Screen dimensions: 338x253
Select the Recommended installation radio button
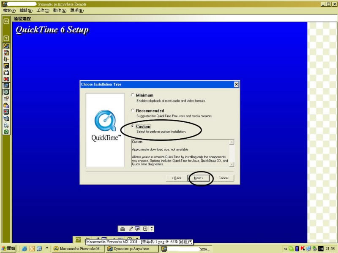point(133,110)
